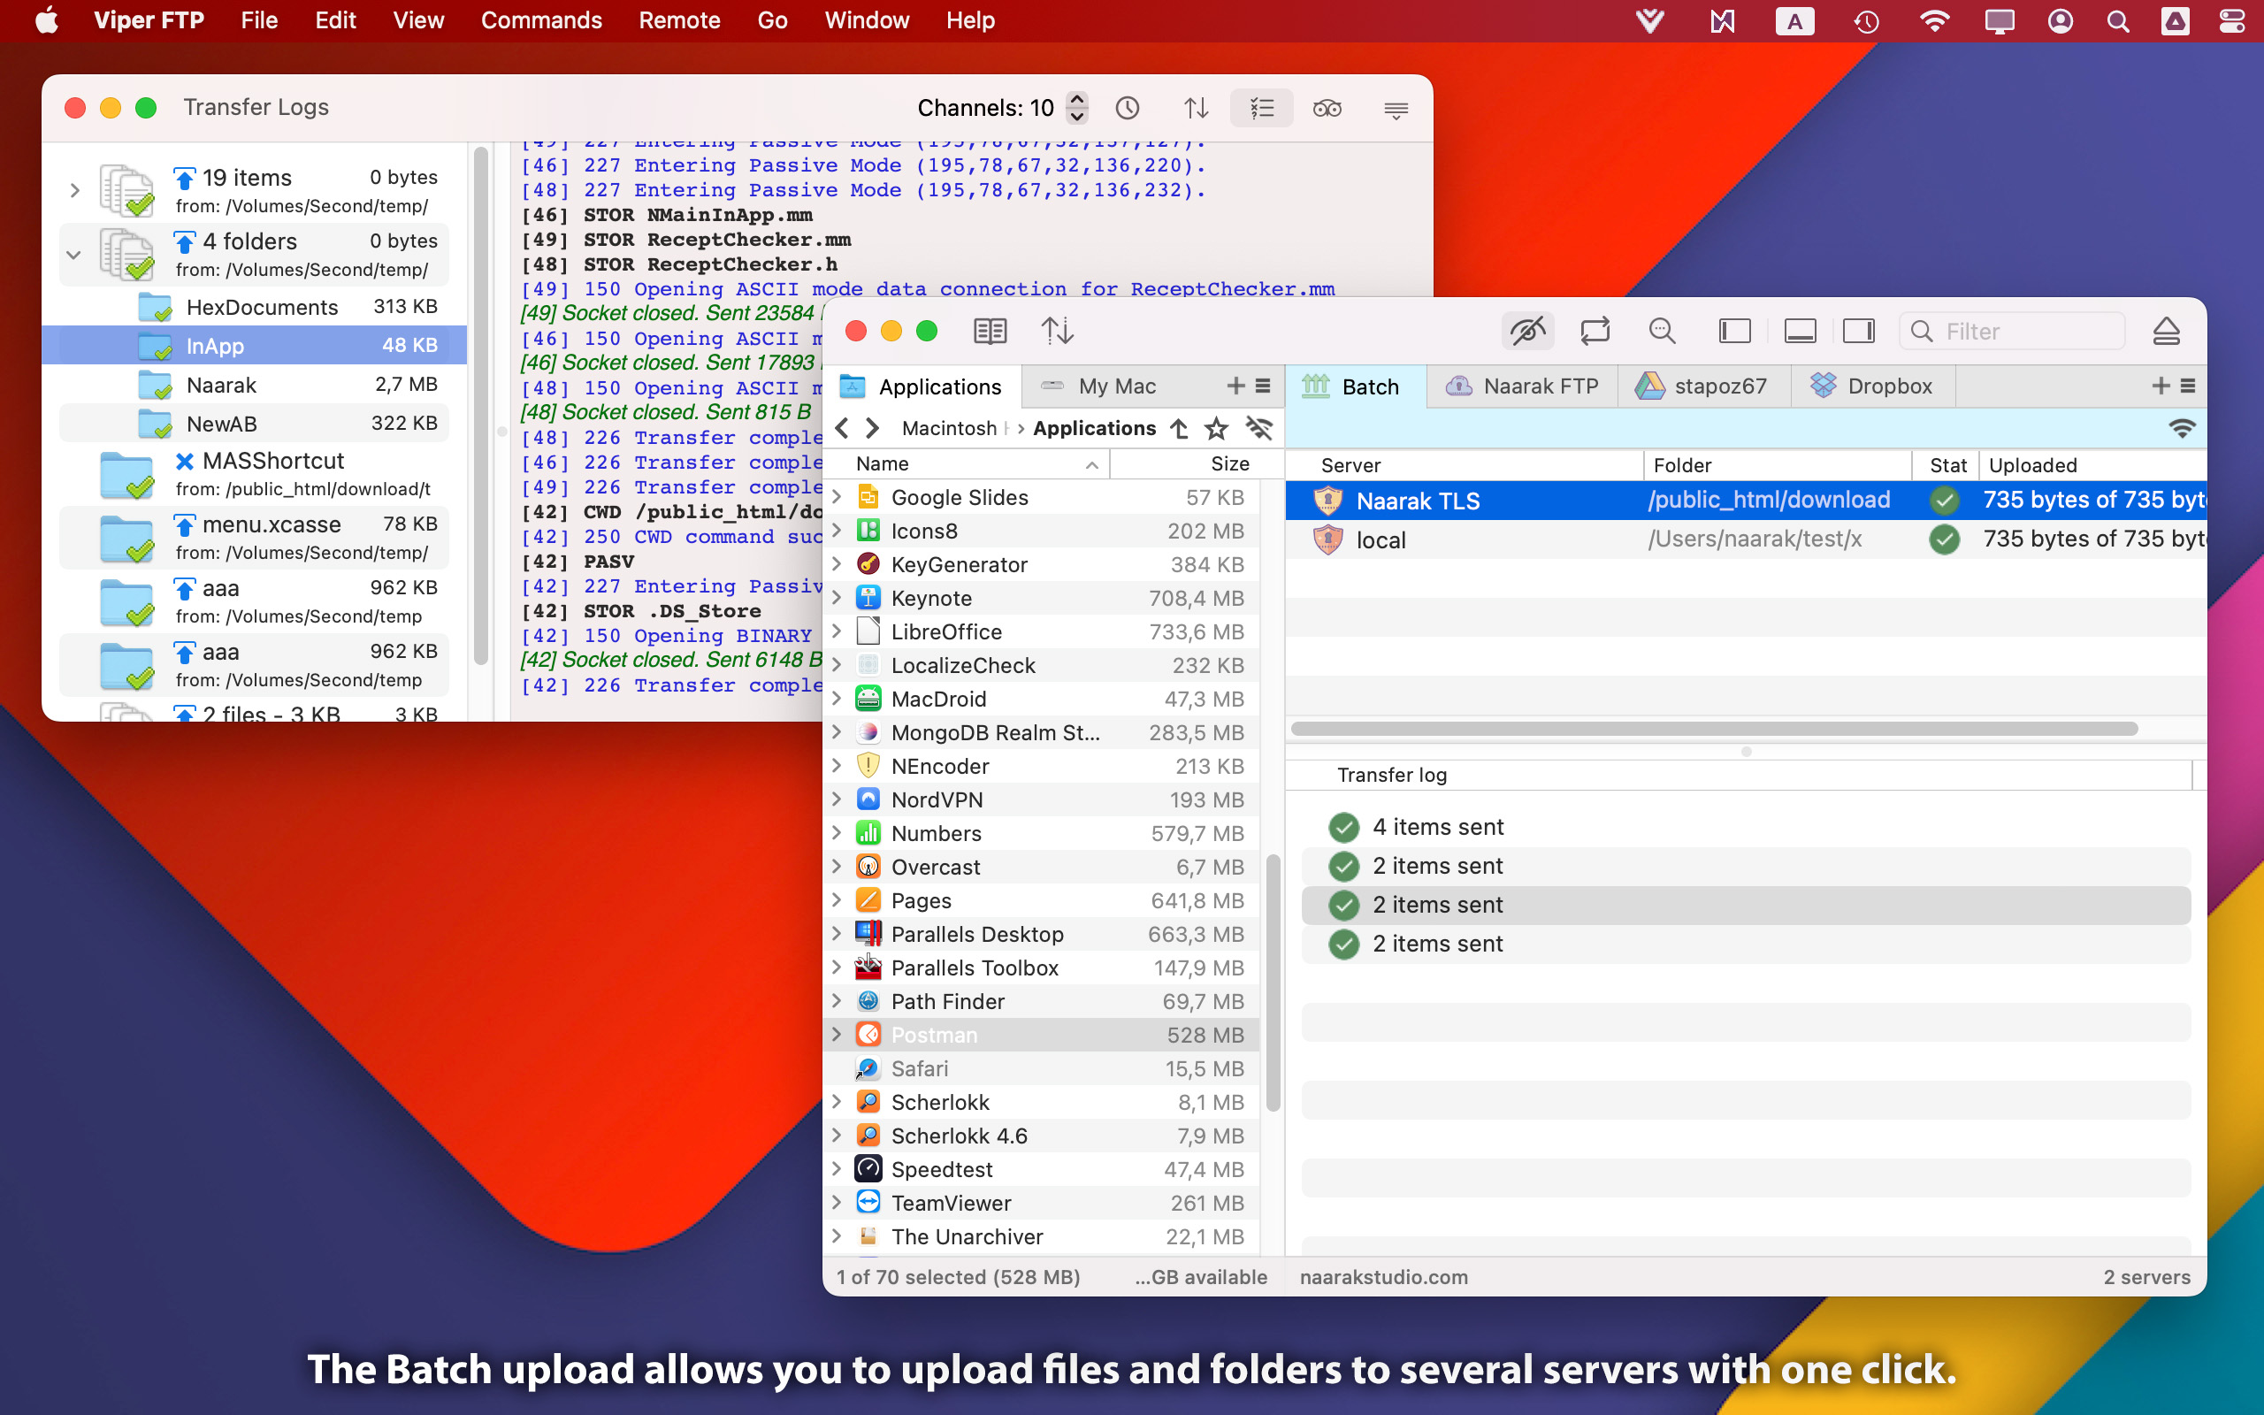Open the transfer history clock icon

pos(1128,109)
